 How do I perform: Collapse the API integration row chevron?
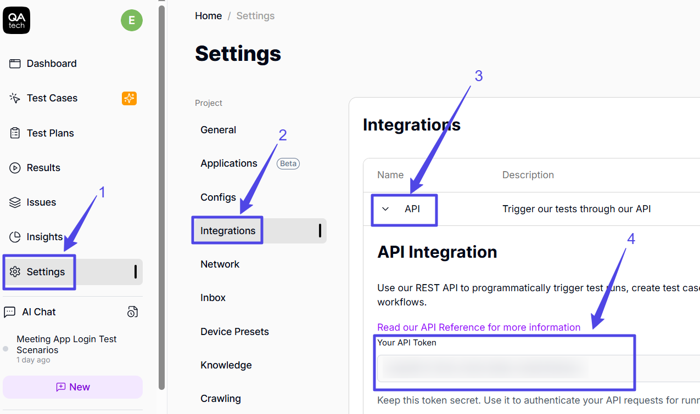(x=385, y=209)
